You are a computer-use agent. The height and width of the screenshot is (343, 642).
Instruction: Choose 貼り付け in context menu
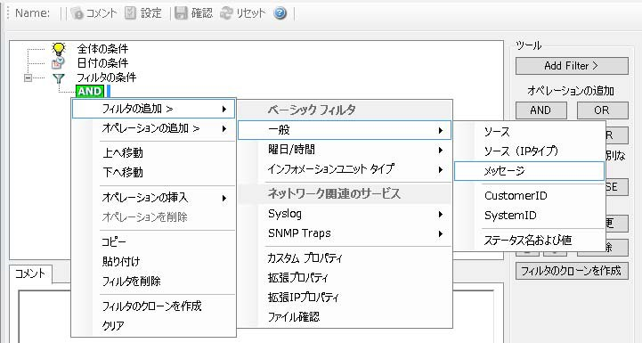(x=153, y=261)
